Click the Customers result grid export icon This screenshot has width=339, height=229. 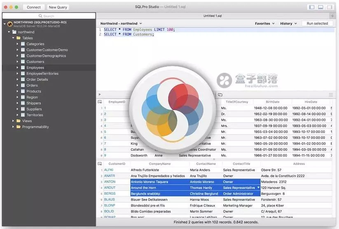(x=100, y=164)
